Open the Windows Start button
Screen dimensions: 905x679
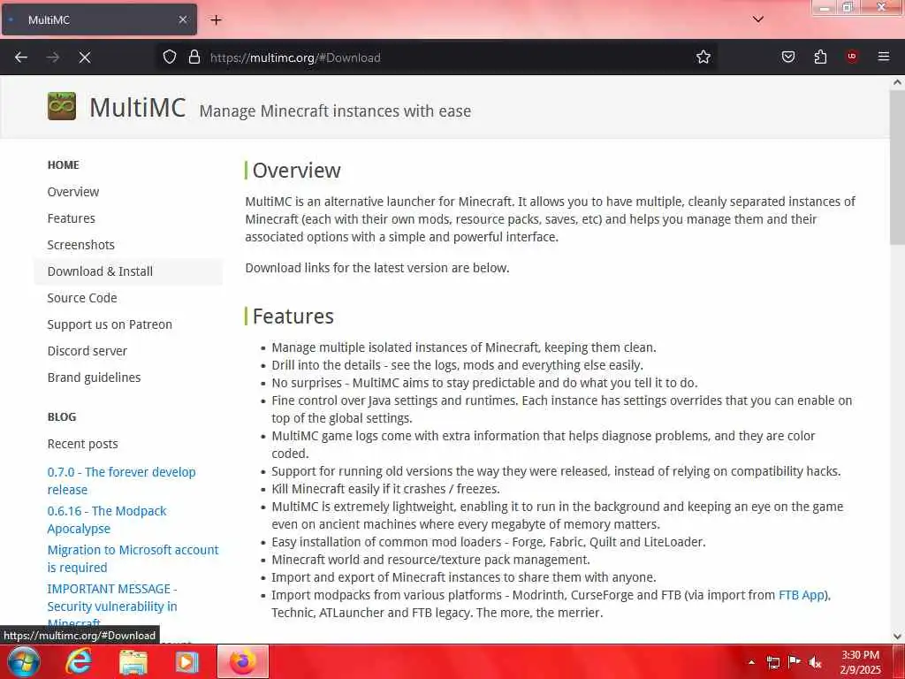point(23,661)
